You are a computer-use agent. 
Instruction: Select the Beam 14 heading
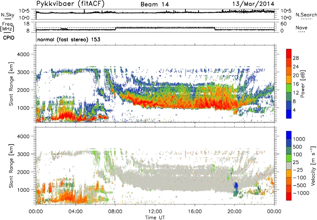155,4
